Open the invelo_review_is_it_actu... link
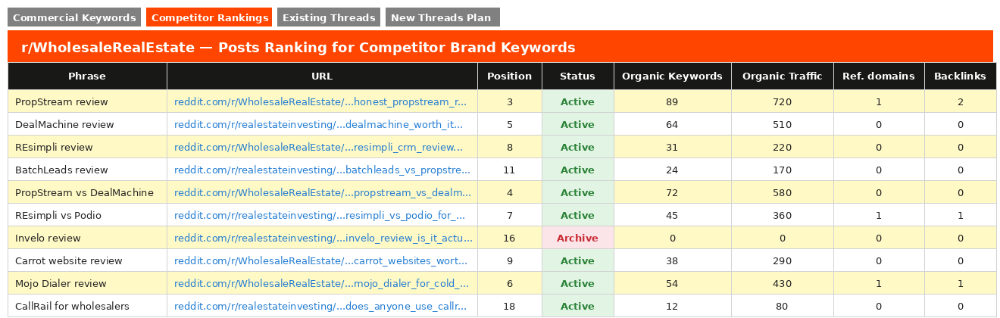The height and width of the screenshot is (318, 1000). click(323, 238)
